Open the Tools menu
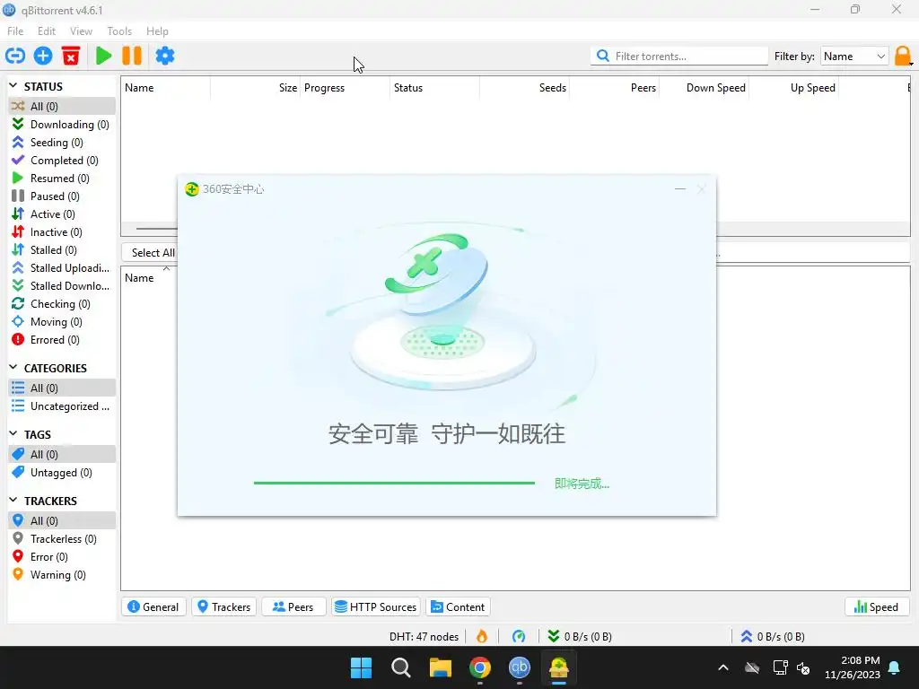 [x=119, y=31]
